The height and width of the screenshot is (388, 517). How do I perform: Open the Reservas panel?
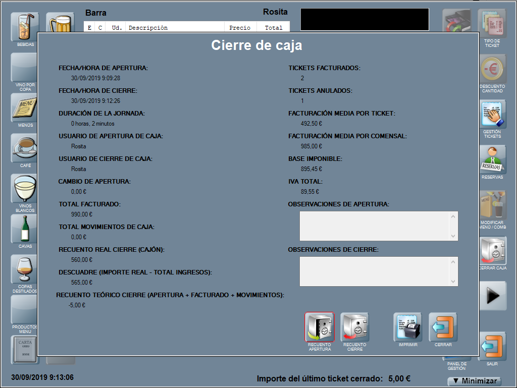pos(492,159)
